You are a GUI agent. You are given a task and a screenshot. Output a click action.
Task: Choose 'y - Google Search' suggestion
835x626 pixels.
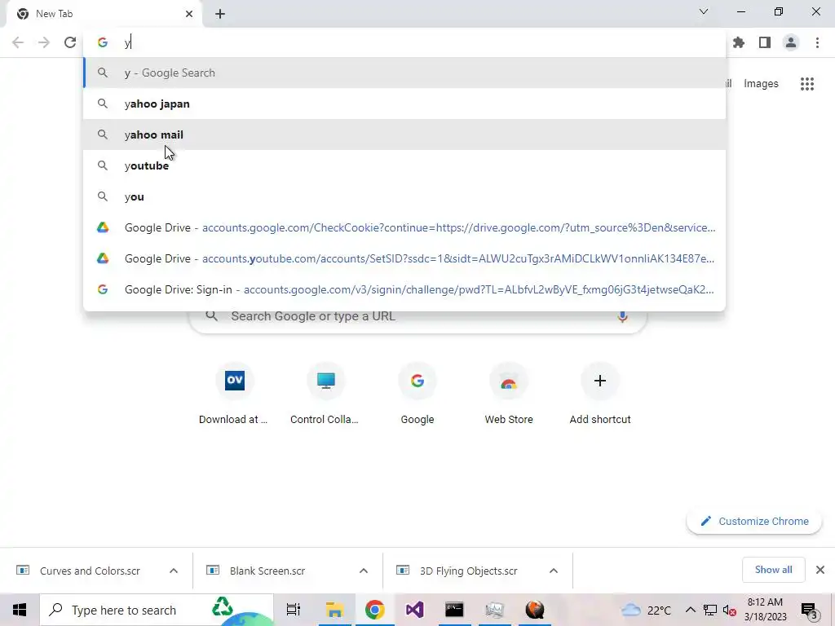(404, 73)
